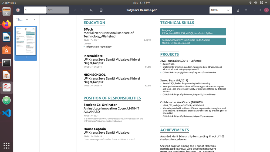Screen dimensions: 270x152
Task: Open Files manager from dock
Action: coord(6,12)
